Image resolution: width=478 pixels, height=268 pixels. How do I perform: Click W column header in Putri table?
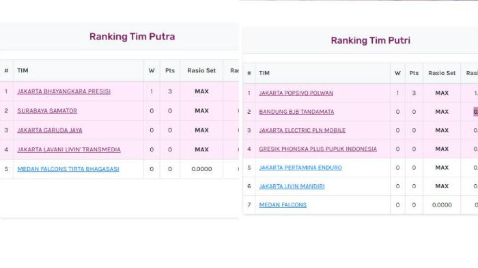(x=397, y=73)
